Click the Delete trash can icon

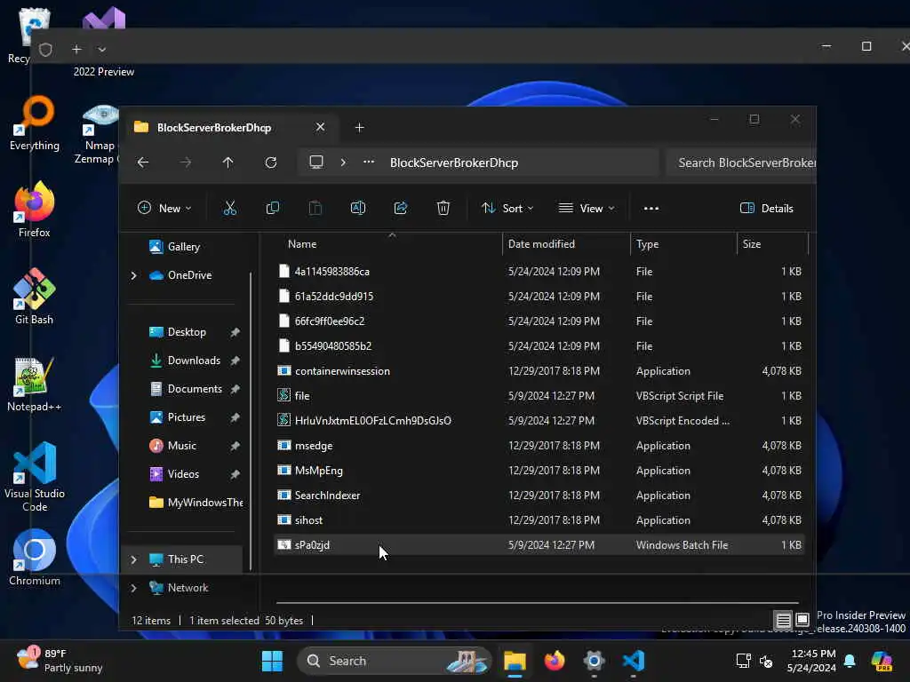[443, 208]
